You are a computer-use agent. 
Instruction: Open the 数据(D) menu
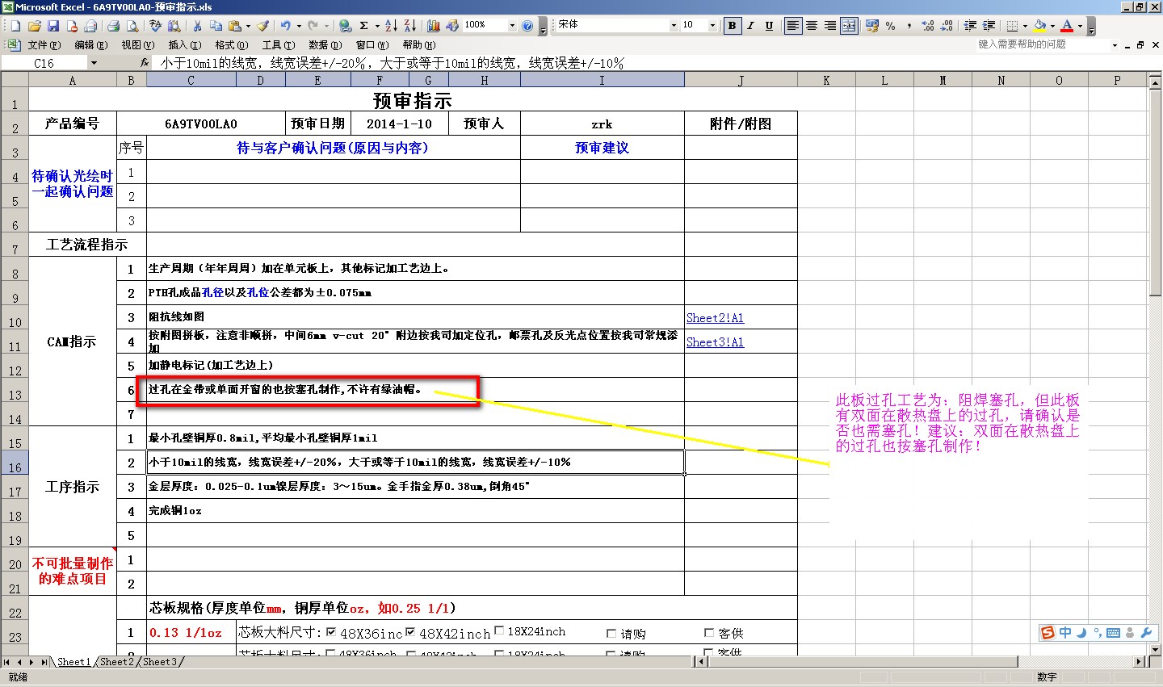click(x=325, y=44)
